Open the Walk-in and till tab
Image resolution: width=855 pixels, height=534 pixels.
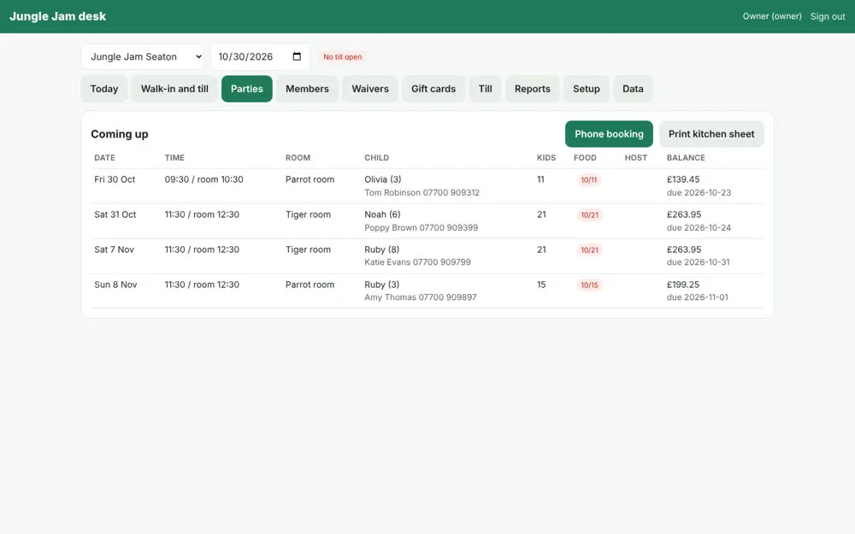pos(174,89)
